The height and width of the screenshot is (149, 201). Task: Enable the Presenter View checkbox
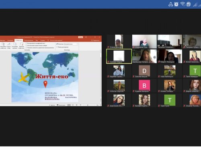pyautogui.click(x=57, y=47)
